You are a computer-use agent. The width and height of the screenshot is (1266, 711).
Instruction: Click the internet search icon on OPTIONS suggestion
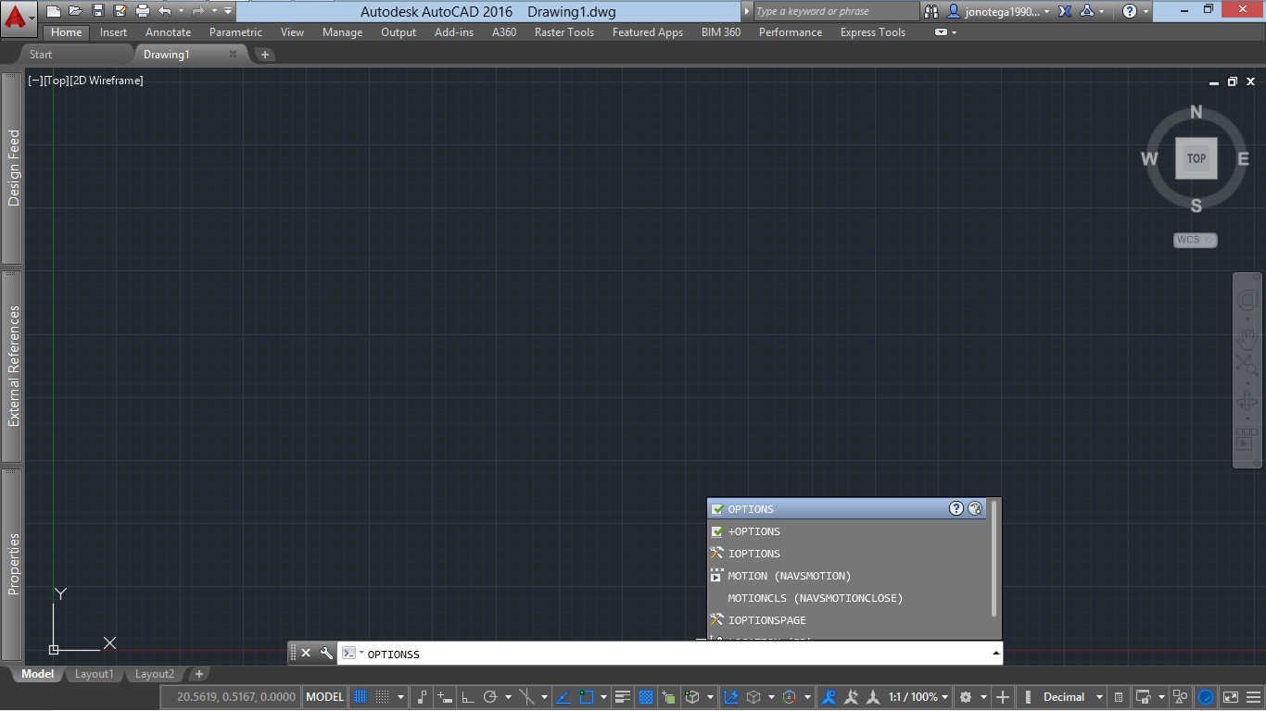975,508
